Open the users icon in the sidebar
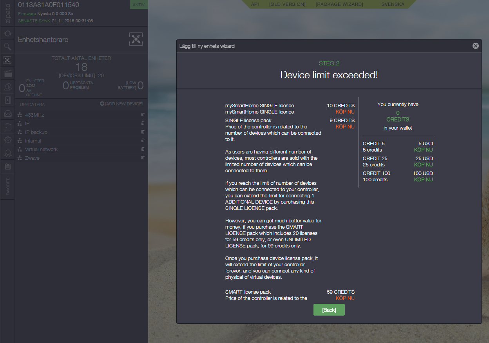This screenshot has height=343, width=489. [x=7, y=87]
